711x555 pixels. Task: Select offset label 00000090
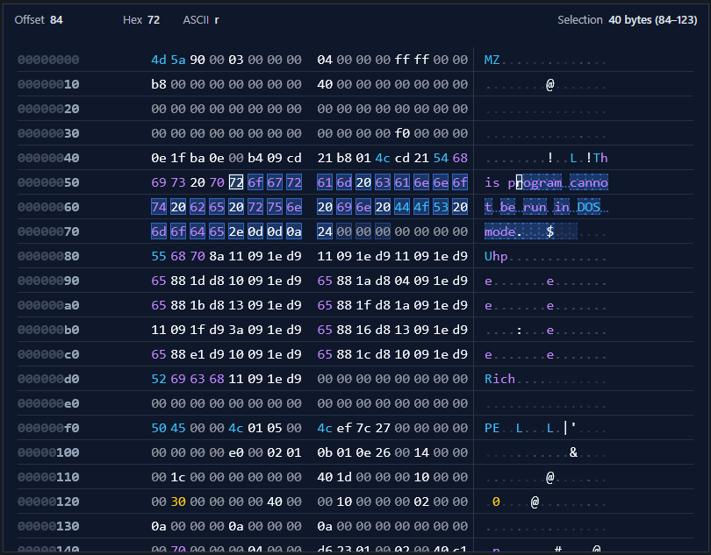click(x=48, y=281)
